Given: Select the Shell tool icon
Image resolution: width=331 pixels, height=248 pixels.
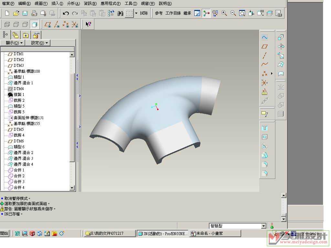Looking at the screenshot, I should pyautogui.click(x=264, y=137).
